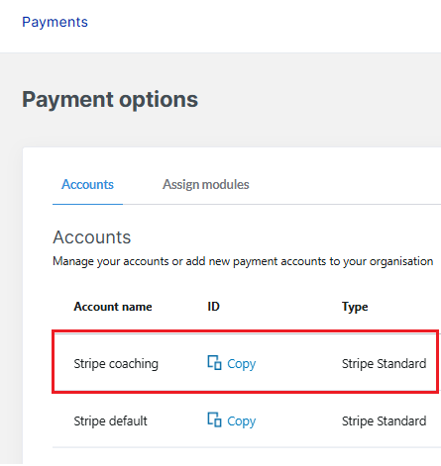Click the Payment options page heading
The height and width of the screenshot is (466, 441).
110,100
